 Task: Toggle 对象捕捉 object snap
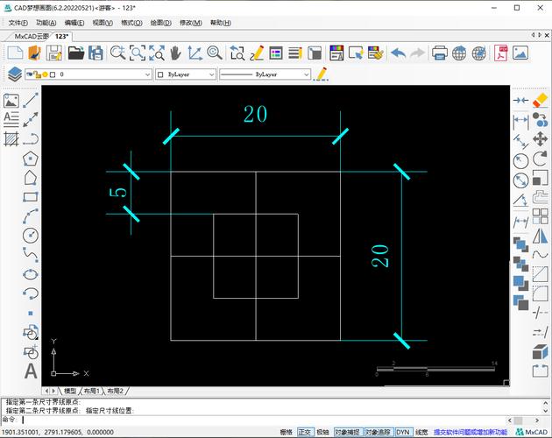349,432
